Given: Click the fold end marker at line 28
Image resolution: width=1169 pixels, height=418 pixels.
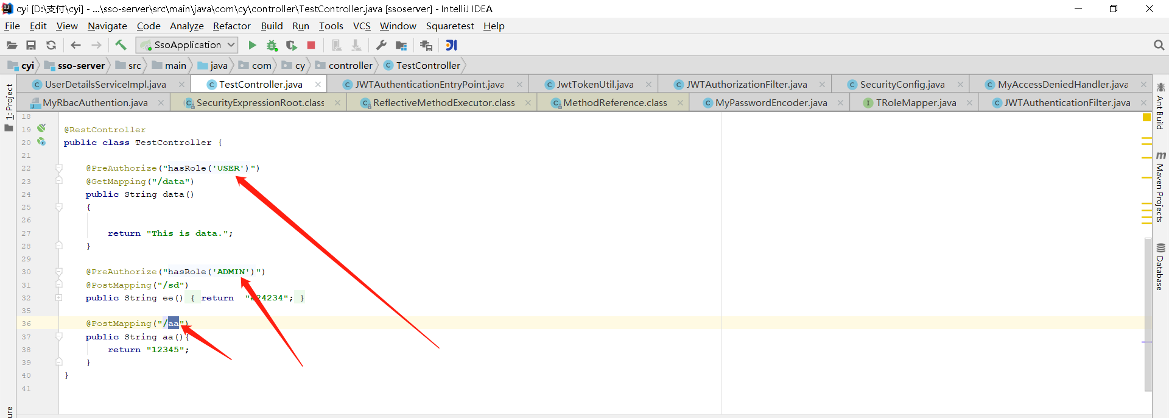Looking at the screenshot, I should pos(59,246).
